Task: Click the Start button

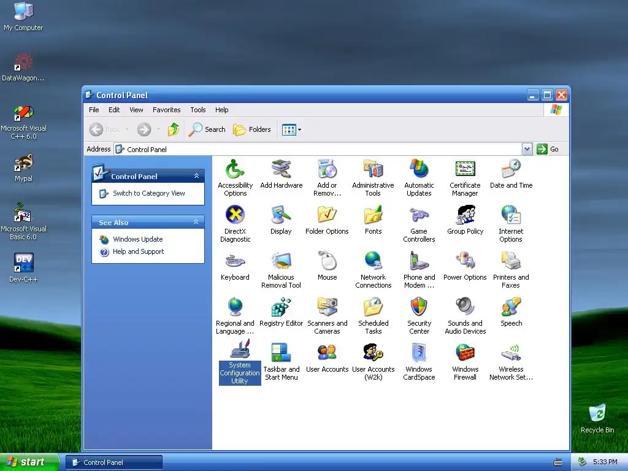Action: [x=29, y=462]
